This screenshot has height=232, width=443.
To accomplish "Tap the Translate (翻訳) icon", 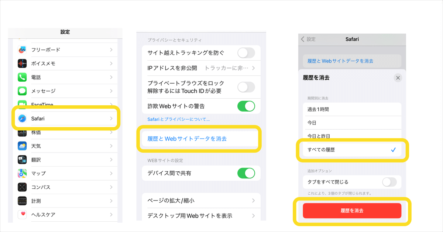I will (x=22, y=160).
